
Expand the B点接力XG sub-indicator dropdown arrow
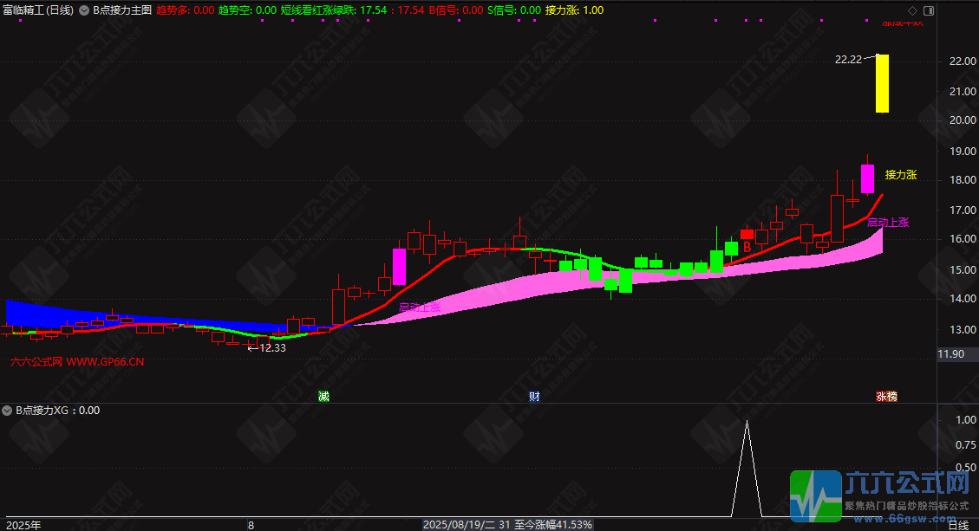click(9, 411)
